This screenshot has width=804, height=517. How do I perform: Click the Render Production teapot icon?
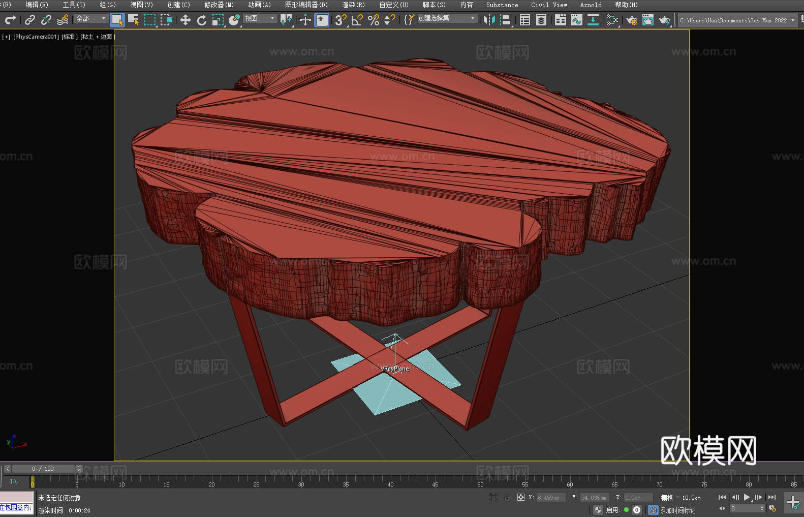coord(664,20)
